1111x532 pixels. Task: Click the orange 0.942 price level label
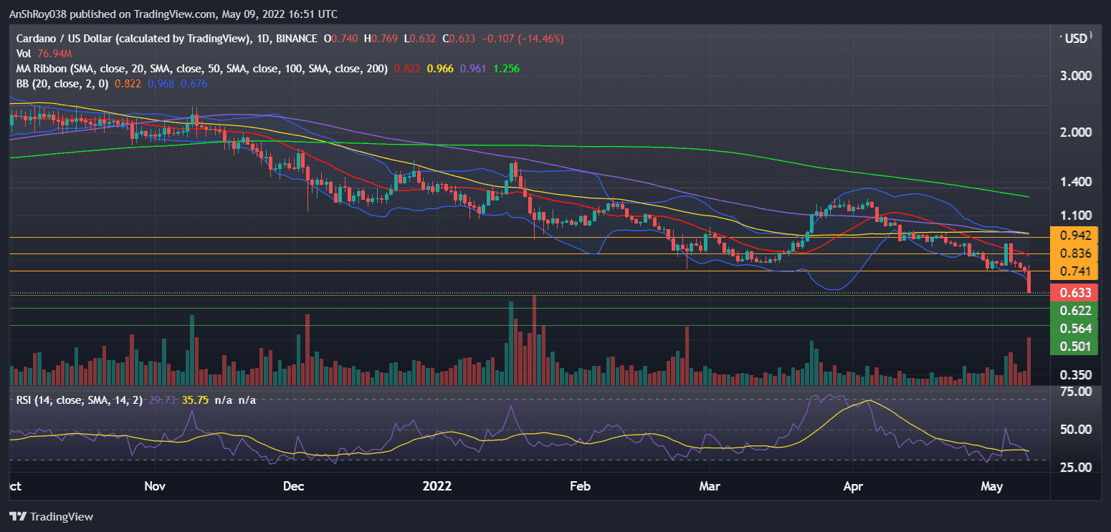point(1074,234)
